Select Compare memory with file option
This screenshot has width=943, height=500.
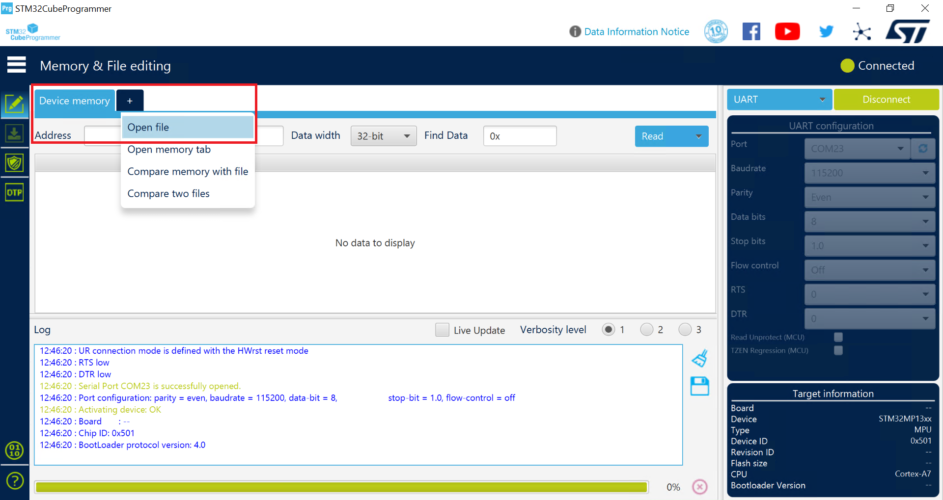pos(188,171)
